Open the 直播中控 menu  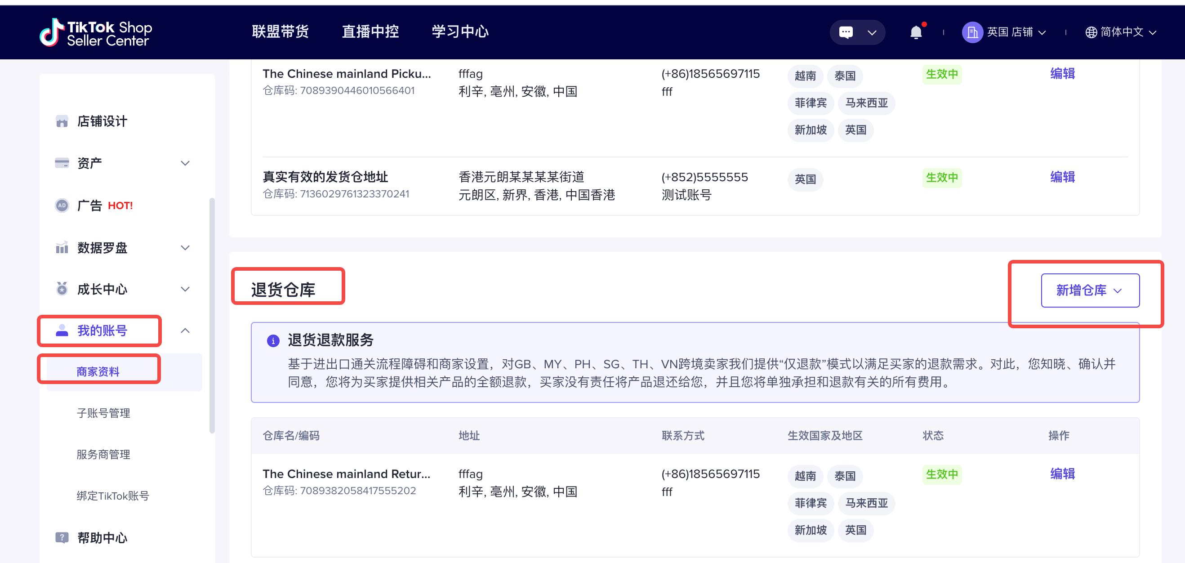[370, 31]
